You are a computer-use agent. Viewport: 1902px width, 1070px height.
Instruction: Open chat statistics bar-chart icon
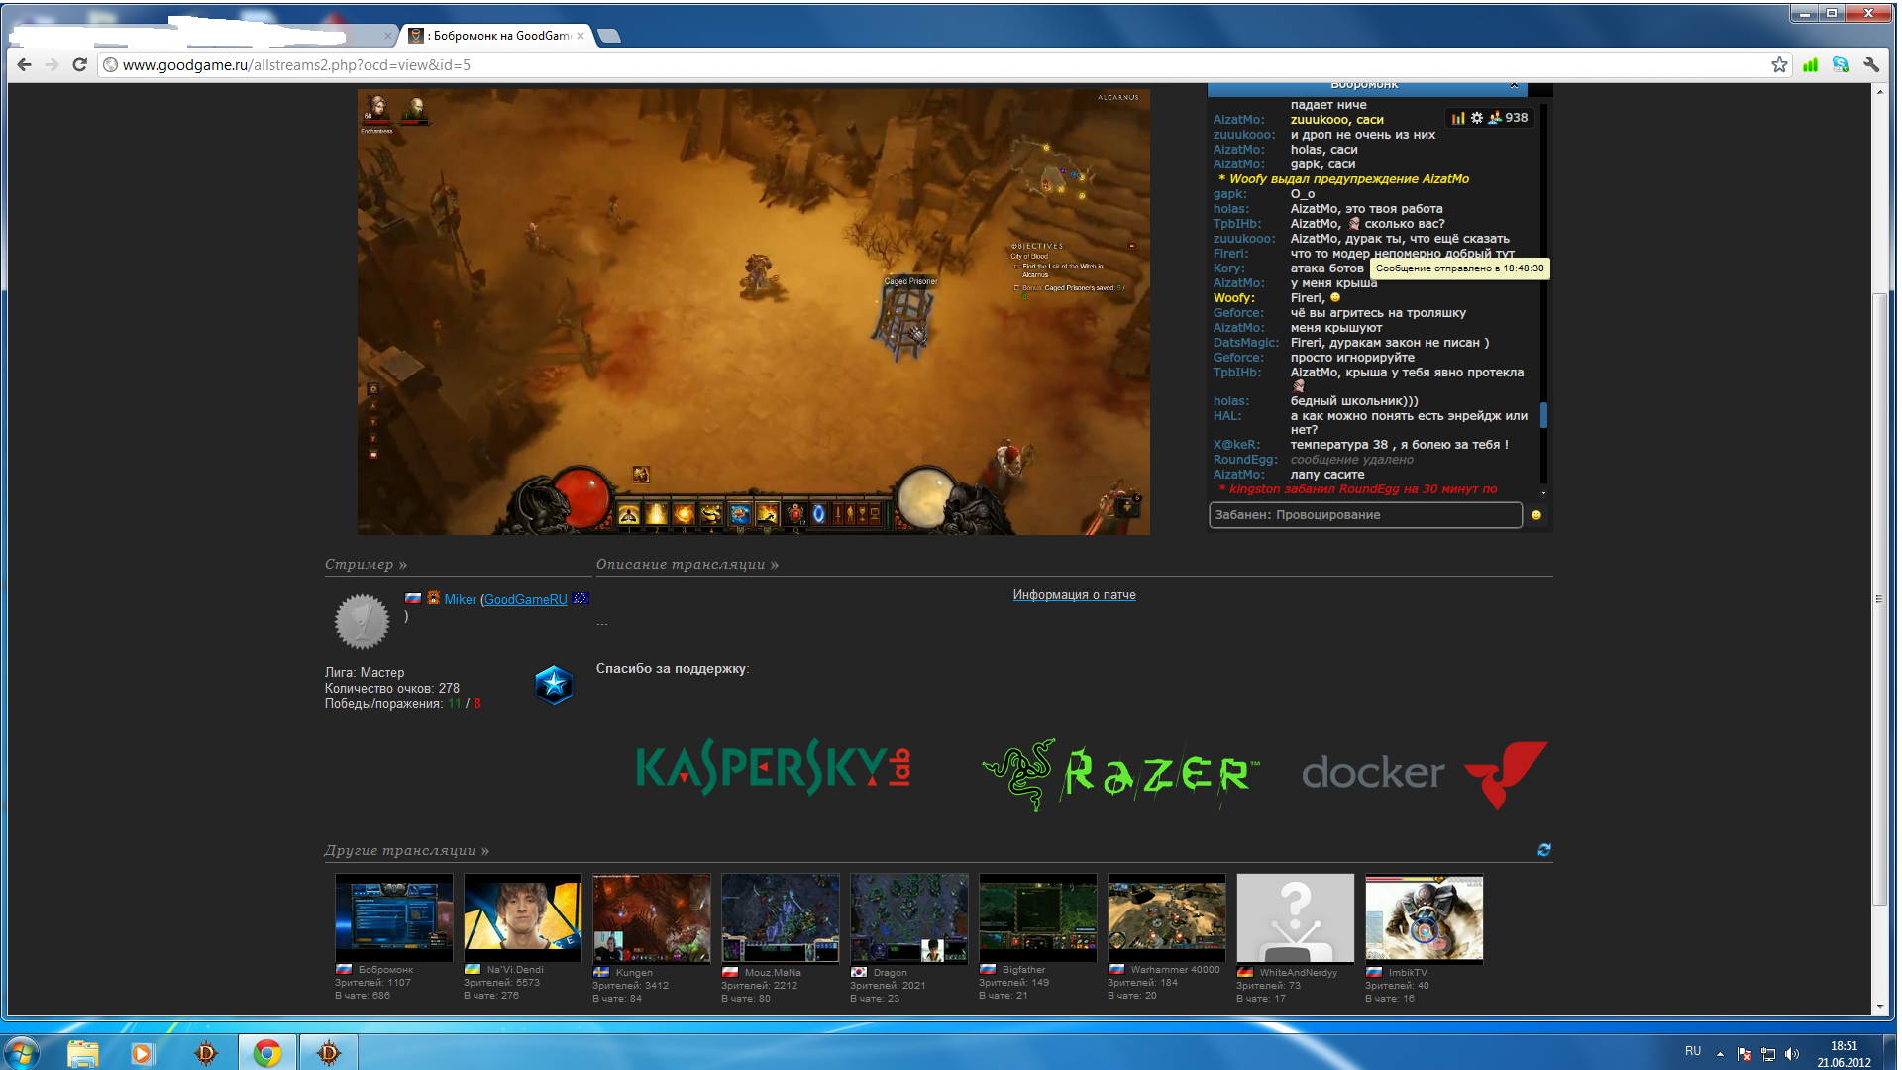(x=1458, y=118)
